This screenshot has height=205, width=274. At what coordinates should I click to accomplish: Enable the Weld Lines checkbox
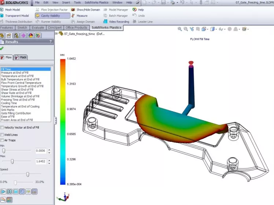pos(2,134)
